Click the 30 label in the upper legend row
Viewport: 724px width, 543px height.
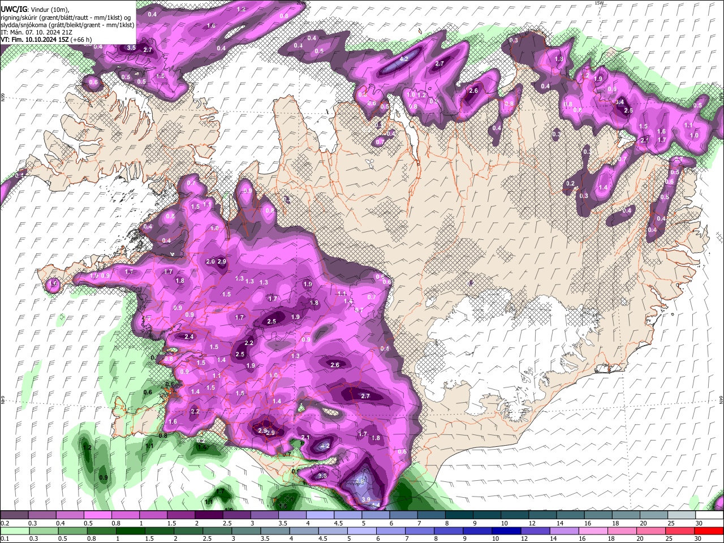click(x=699, y=523)
